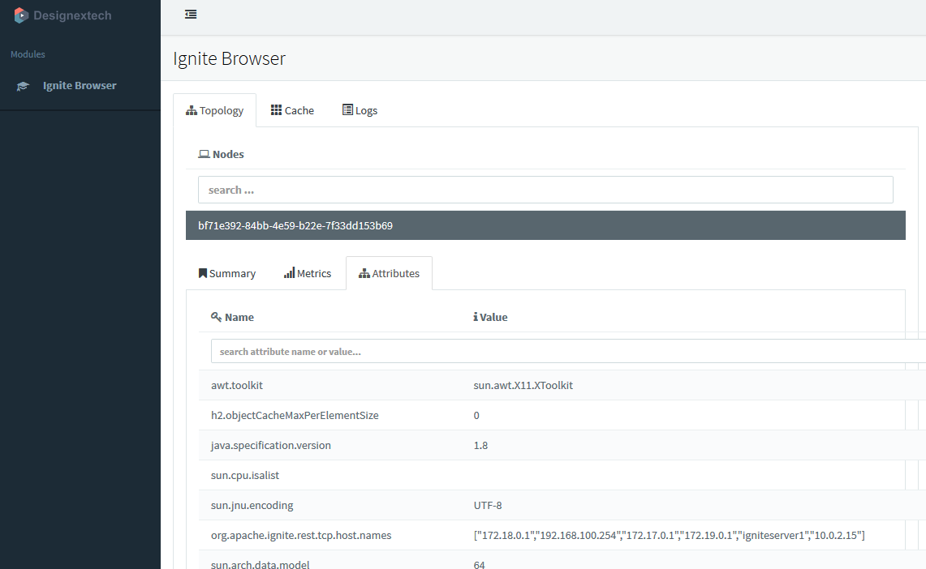Select node bf71e392-84bb-4e59-b22e-7f33dd153b69
This screenshot has width=926, height=569.
pos(545,225)
